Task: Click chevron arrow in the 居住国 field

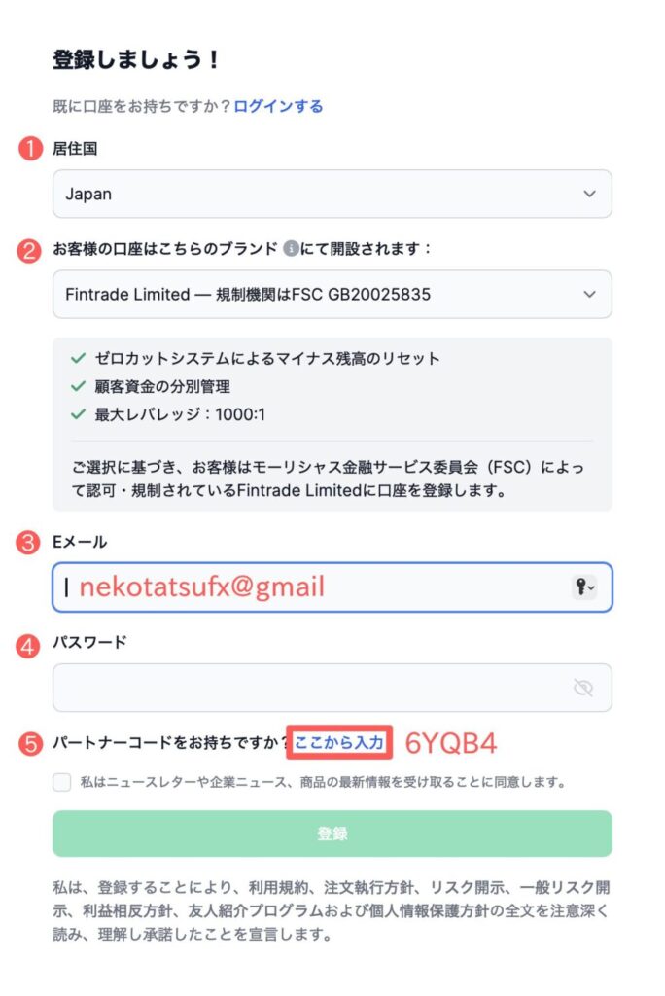Action: point(590,194)
